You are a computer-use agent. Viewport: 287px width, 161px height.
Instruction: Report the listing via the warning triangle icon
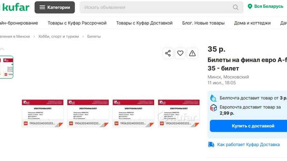coord(192,53)
